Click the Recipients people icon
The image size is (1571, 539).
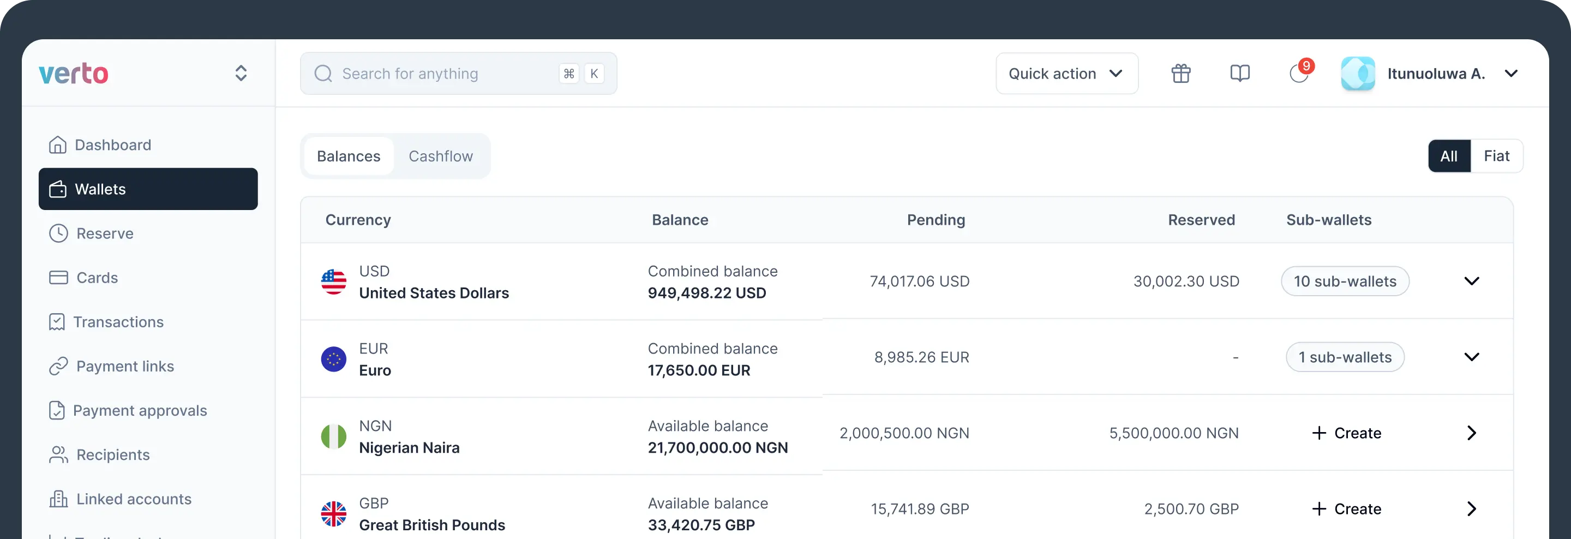[x=58, y=455]
